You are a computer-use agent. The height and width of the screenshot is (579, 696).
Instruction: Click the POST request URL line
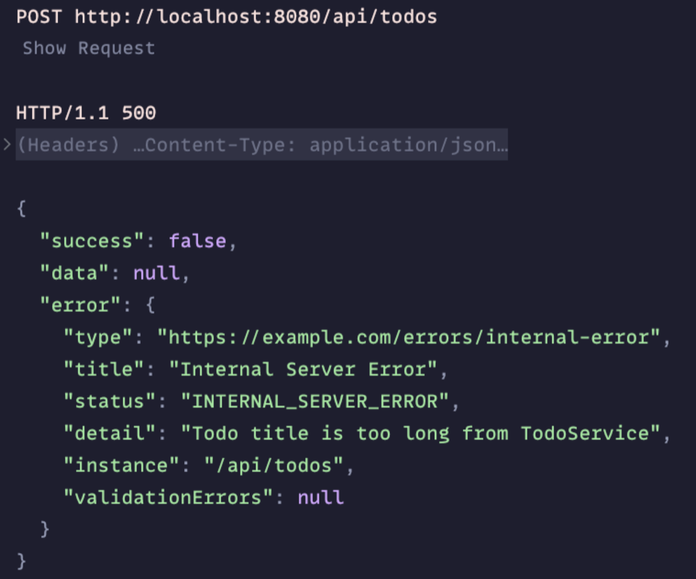226,17
